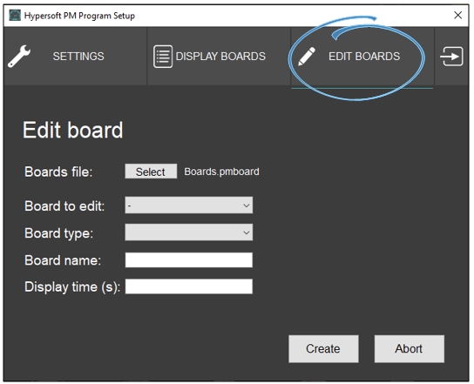Click the wrench settings icon

pyautogui.click(x=19, y=57)
